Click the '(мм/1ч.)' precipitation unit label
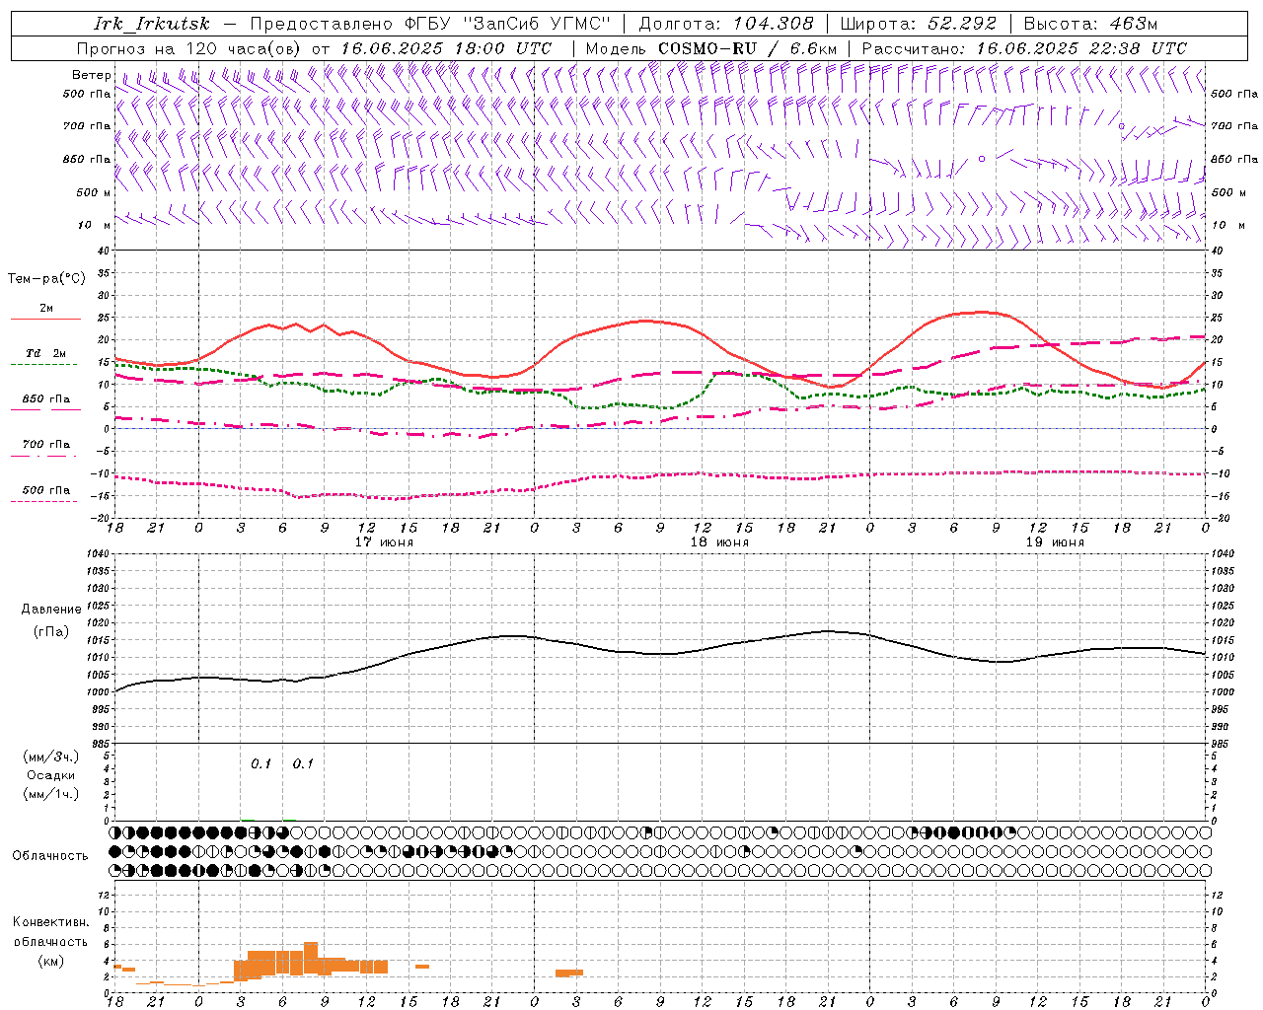1263x1010 pixels. [x=51, y=794]
